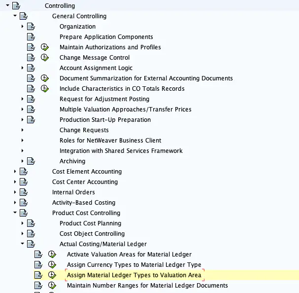Image resolution: width=299 pixels, height=293 pixels.
Task: Collapse the Actual Costing/Material Ledger node
Action: point(22,244)
